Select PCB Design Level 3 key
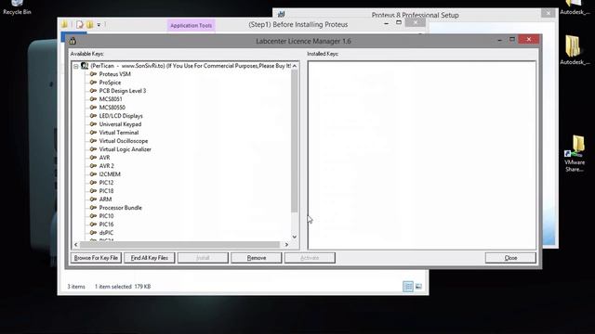Image resolution: width=595 pixels, height=334 pixels. click(123, 91)
